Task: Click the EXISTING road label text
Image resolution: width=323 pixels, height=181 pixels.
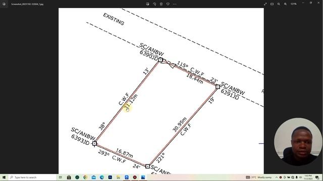Action: (x=114, y=19)
